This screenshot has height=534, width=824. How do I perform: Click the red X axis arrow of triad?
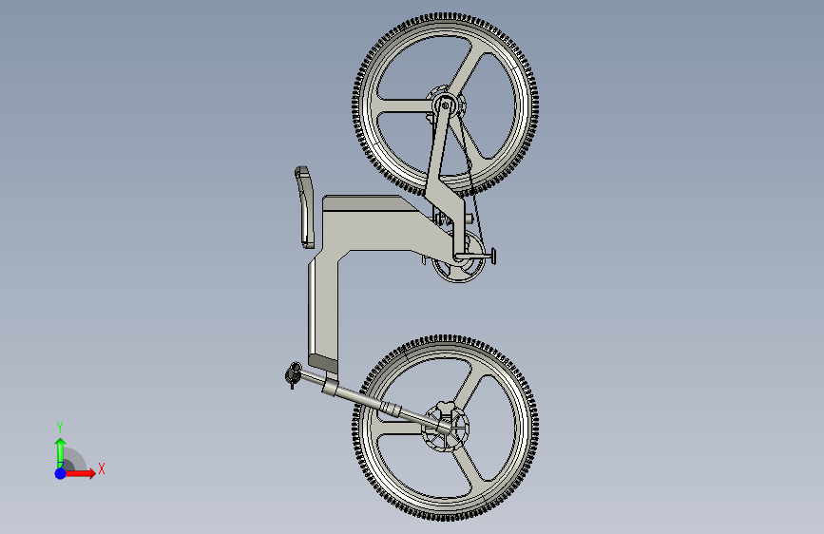tap(80, 473)
